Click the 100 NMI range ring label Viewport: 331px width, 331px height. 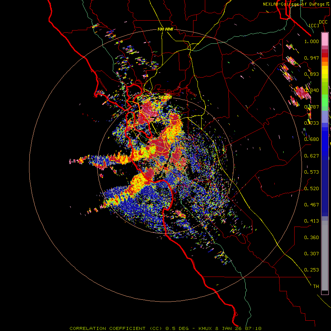pos(165,29)
